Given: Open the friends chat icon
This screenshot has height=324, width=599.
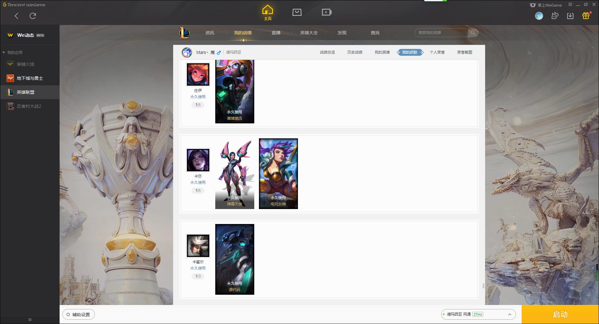Looking at the screenshot, I should tap(555, 16).
